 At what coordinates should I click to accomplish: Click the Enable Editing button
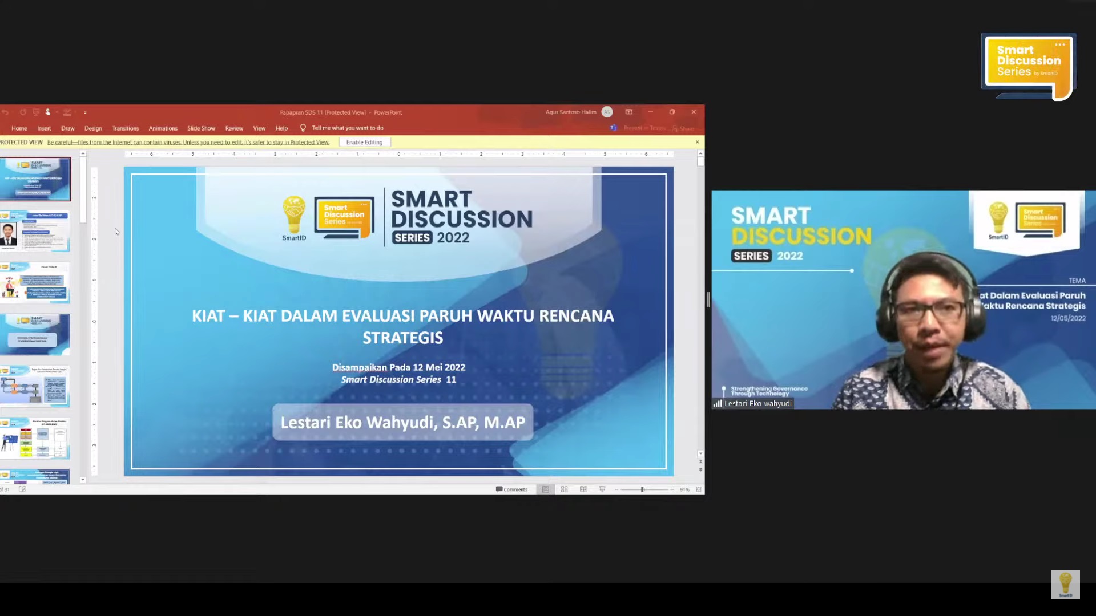point(364,142)
